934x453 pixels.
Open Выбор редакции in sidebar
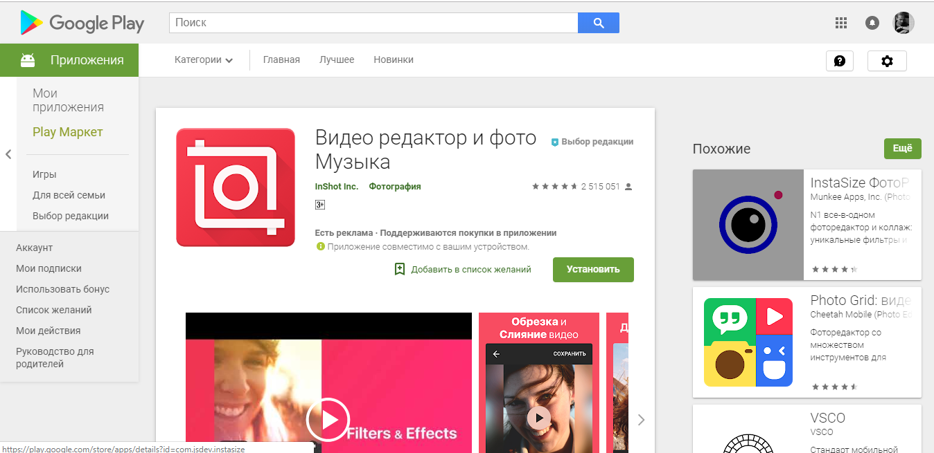pyautogui.click(x=71, y=216)
